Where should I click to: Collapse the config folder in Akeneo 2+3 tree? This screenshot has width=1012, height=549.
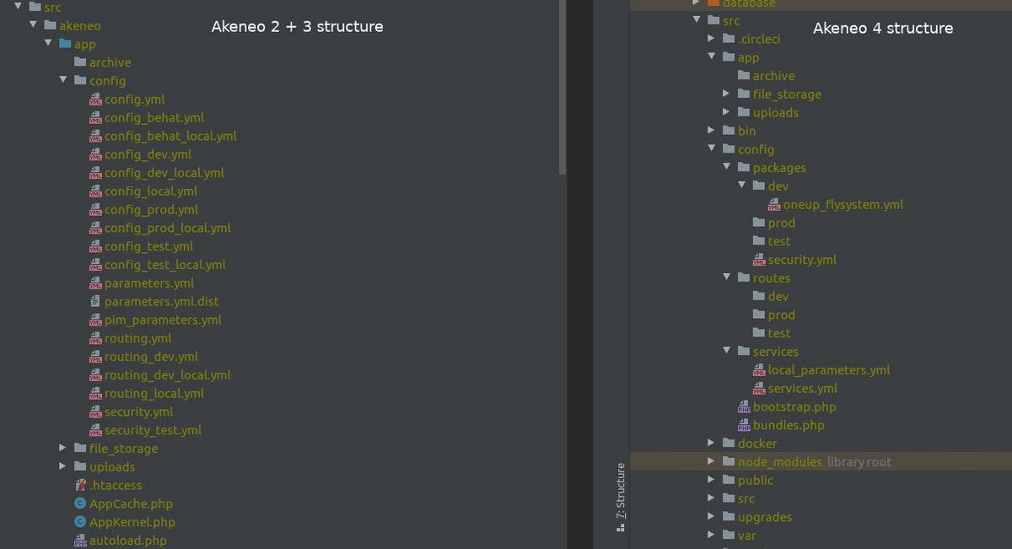click(x=63, y=81)
